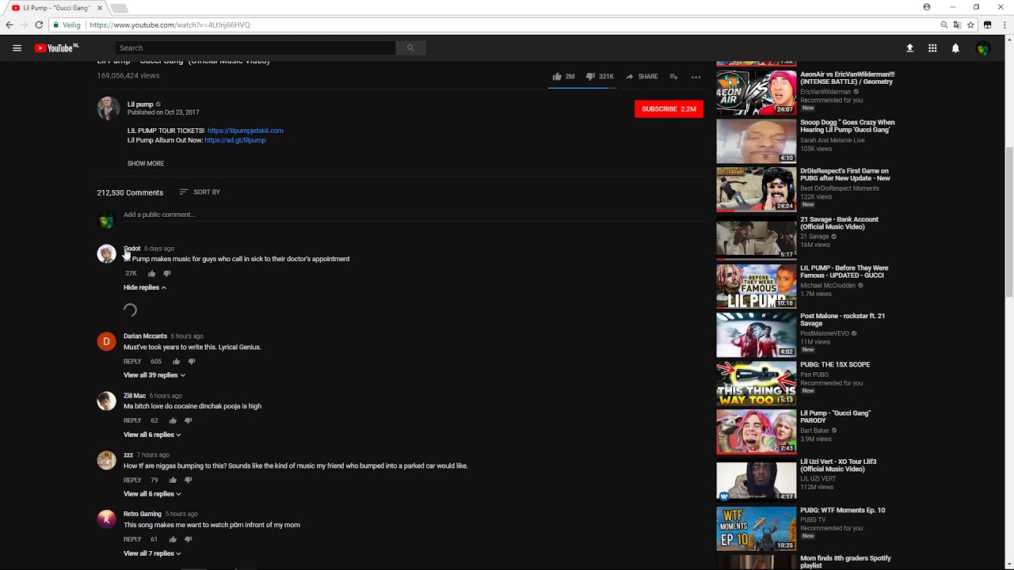This screenshot has height=570, width=1014.
Task: Open Post Malone rockstar video thumbnail
Action: (x=757, y=334)
